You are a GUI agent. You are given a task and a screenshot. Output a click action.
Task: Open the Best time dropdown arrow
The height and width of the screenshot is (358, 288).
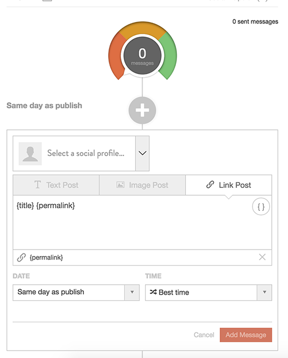click(x=264, y=292)
